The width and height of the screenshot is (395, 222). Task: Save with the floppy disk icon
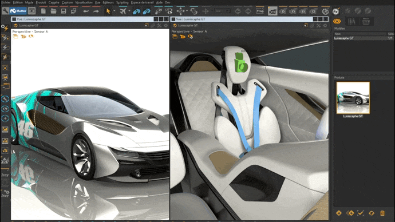pos(64,11)
